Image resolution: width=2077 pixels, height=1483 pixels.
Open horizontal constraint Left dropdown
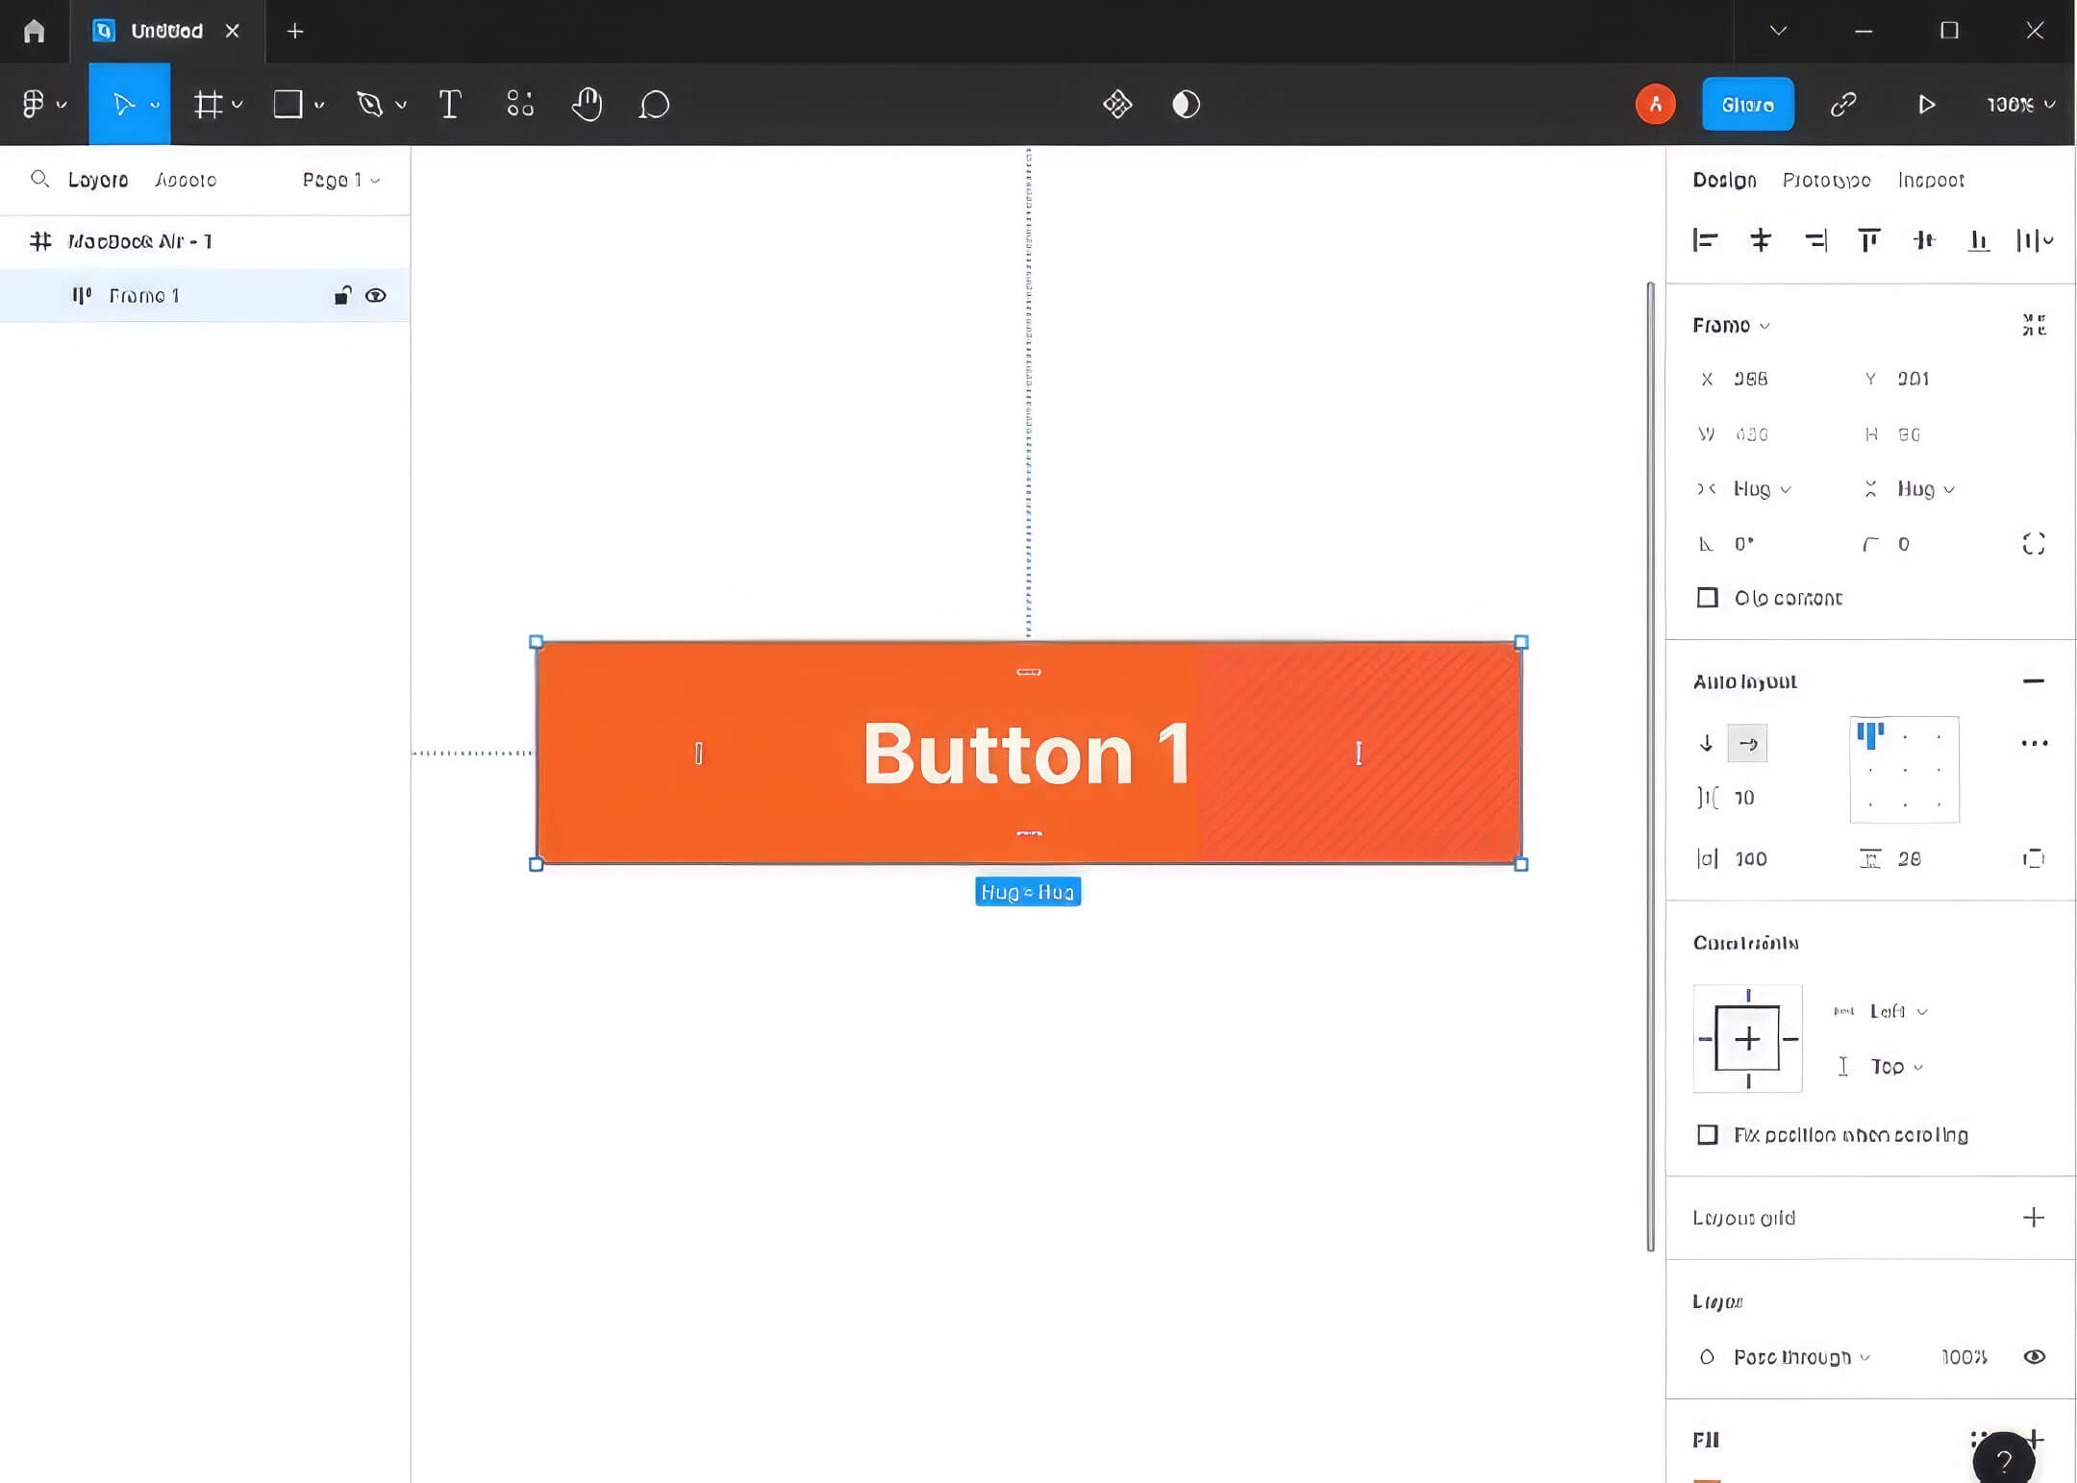coord(1898,1011)
